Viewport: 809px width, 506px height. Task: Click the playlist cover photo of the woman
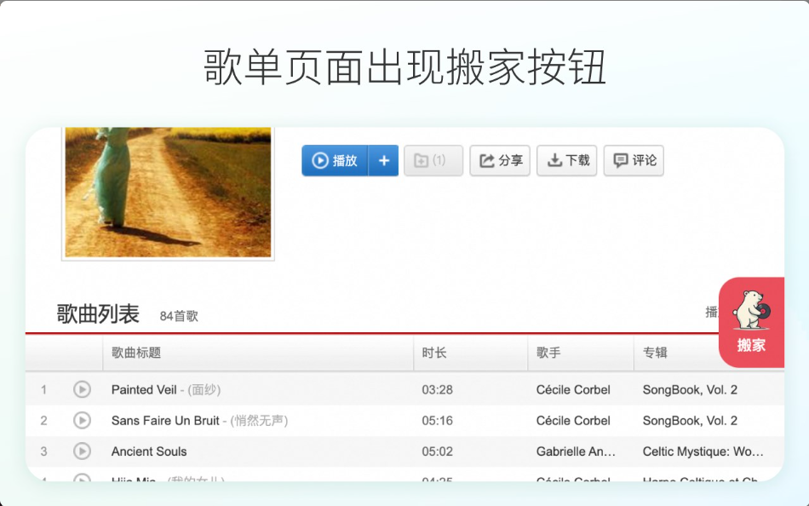tap(167, 193)
